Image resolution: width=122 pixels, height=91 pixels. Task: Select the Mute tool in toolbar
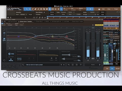coord(41,9)
